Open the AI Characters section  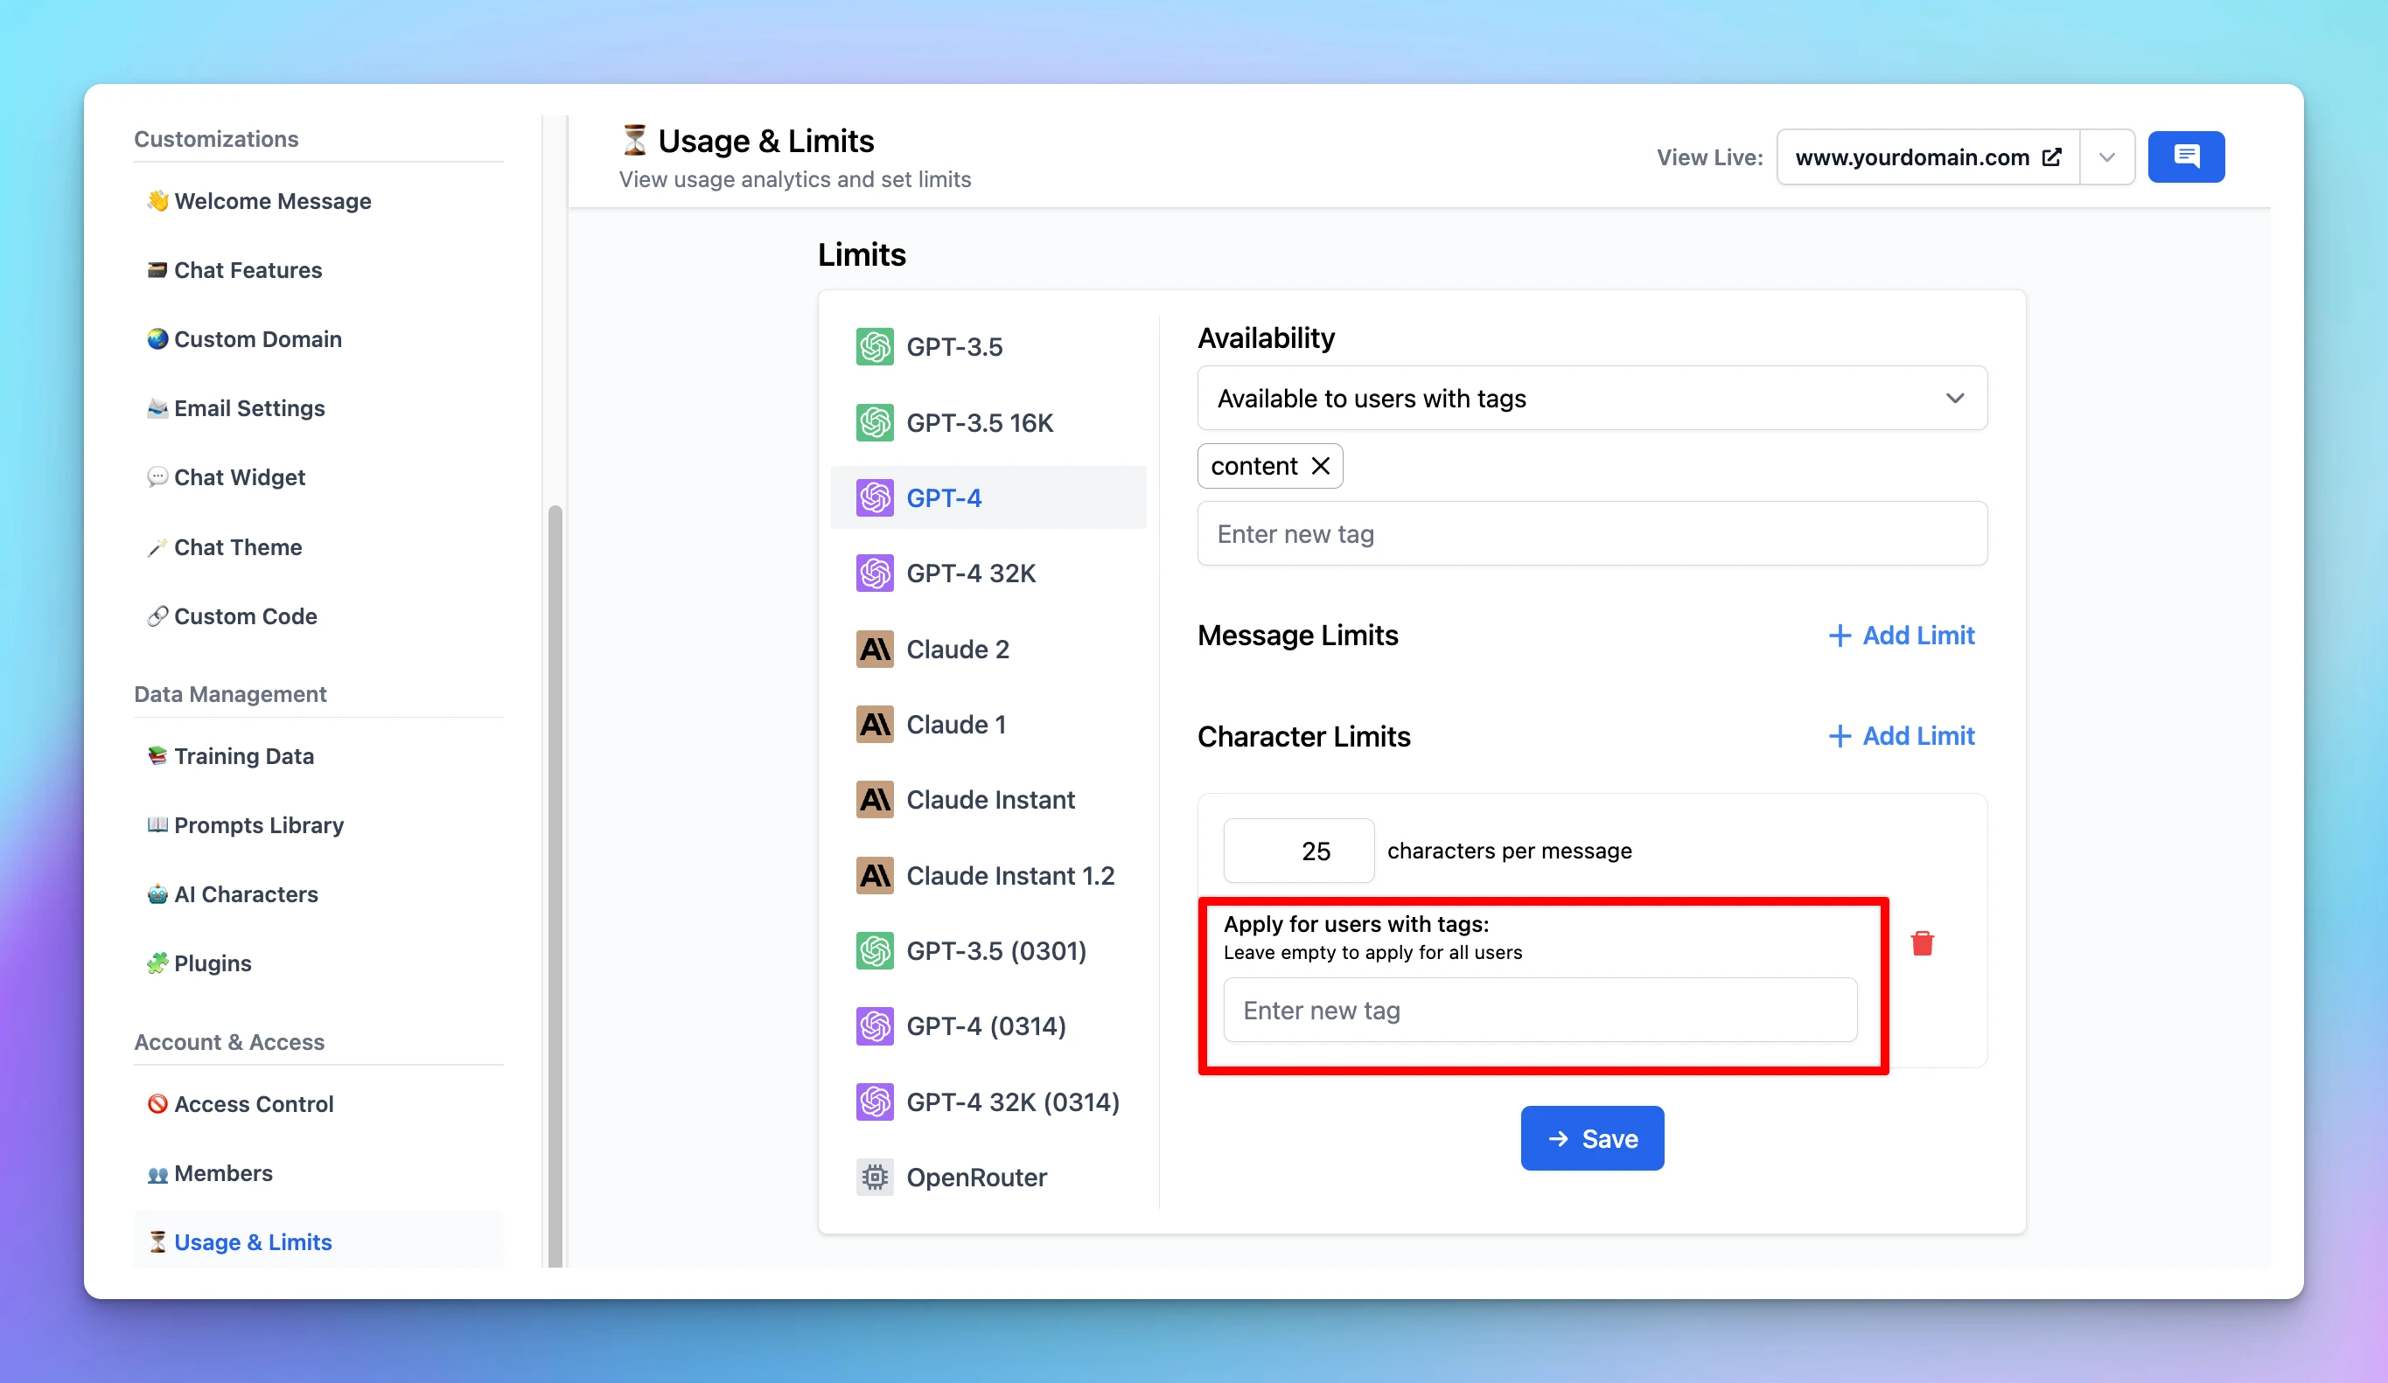point(246,894)
